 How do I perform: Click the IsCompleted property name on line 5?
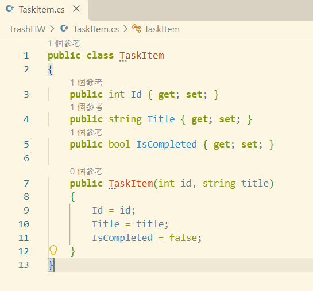(167, 145)
